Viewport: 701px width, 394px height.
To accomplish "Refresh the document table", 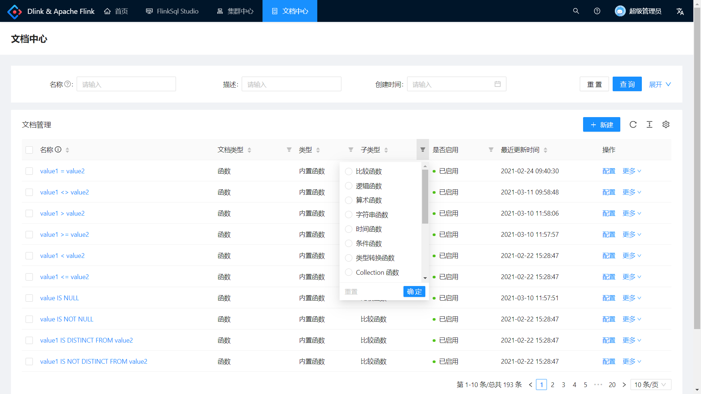I will [x=633, y=124].
